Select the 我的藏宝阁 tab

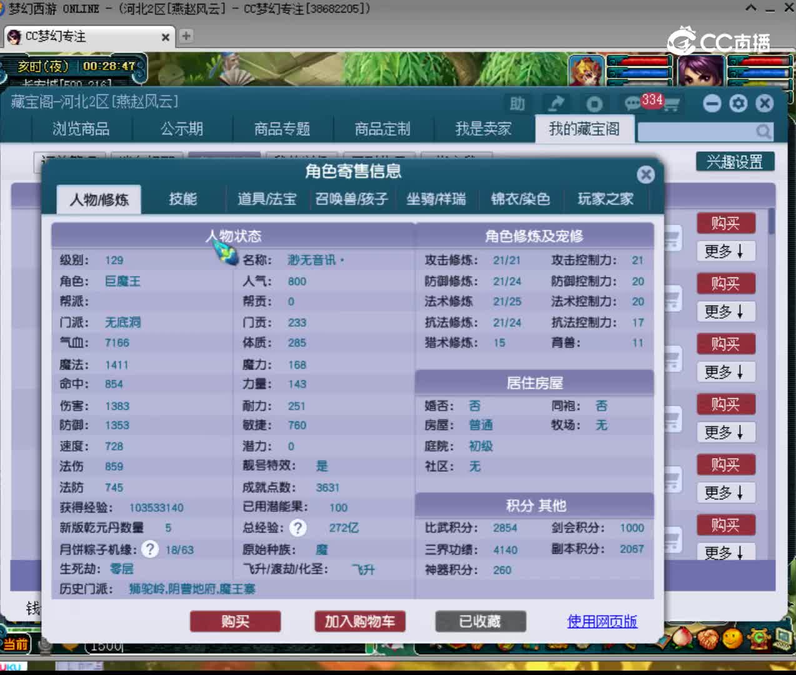click(584, 129)
